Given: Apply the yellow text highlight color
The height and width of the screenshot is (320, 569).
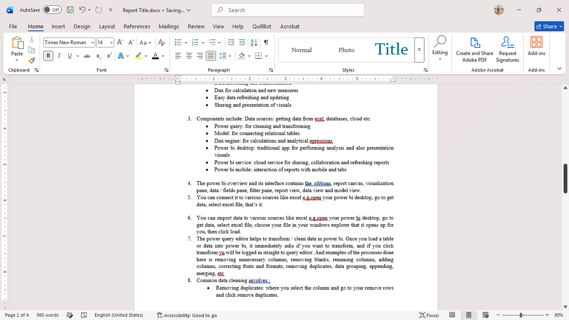Looking at the screenshot, I should click(138, 56).
